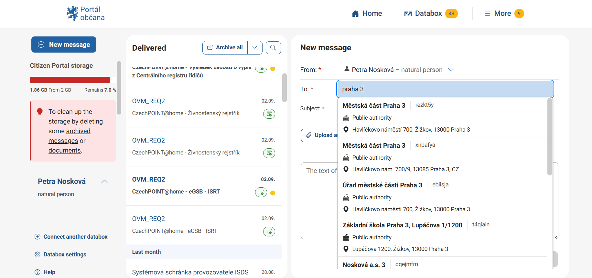Expand the Archive all dropdown arrow
Image resolution: width=592 pixels, height=278 pixels.
coord(255,48)
